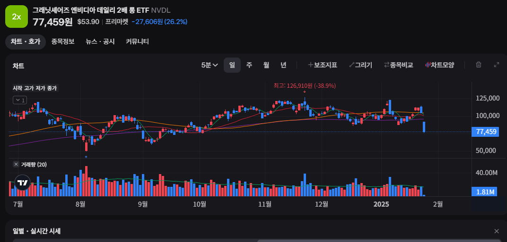Screen dimensions: 507x242
Task: Click the 프리마켓 premarket label
Action: (117, 22)
